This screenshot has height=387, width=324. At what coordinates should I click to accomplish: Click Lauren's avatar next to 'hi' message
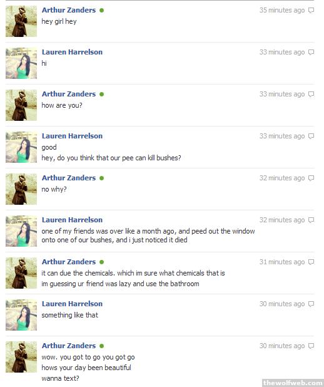point(21,63)
